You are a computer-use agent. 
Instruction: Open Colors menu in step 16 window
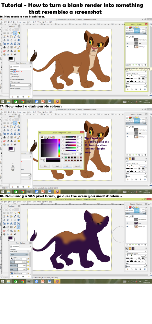[29, 22]
